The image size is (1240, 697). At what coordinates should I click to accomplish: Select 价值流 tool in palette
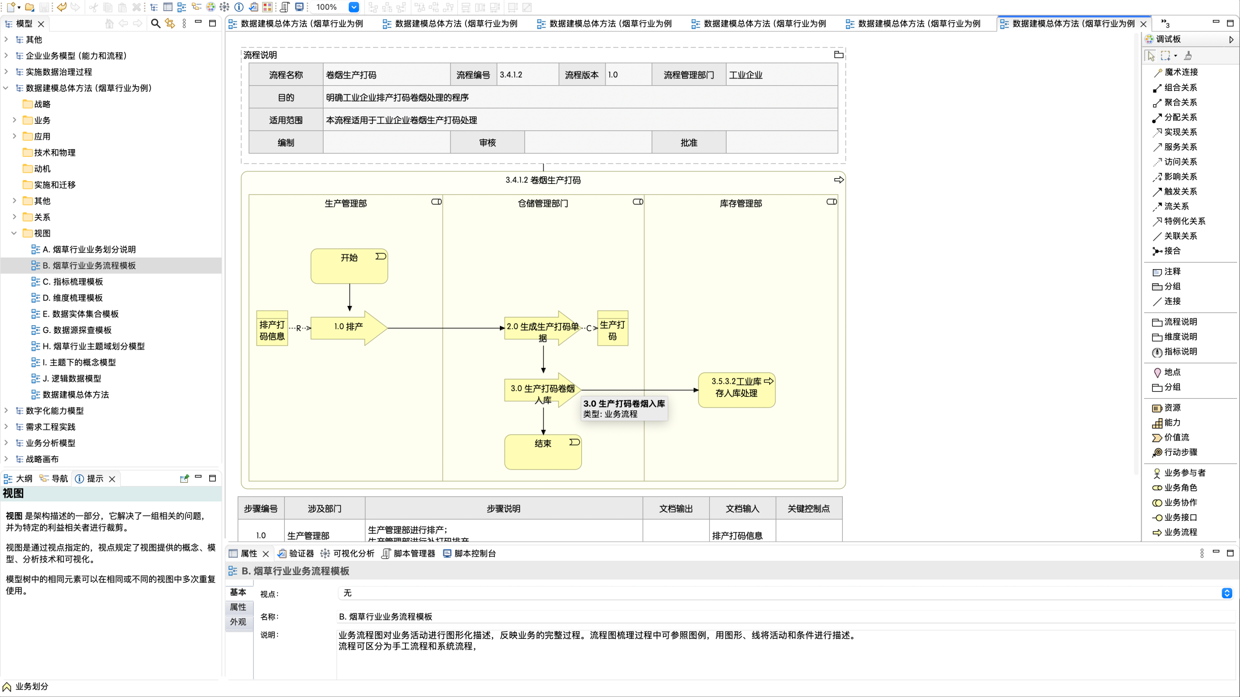click(x=1171, y=438)
